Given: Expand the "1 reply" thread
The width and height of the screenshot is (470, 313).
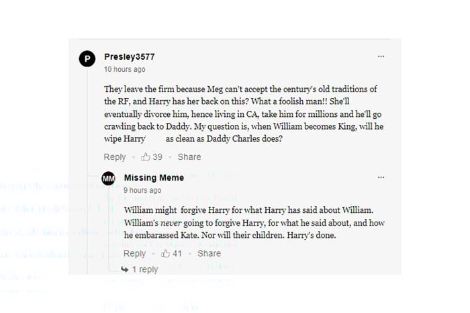Looking at the screenshot, I should point(144,269).
